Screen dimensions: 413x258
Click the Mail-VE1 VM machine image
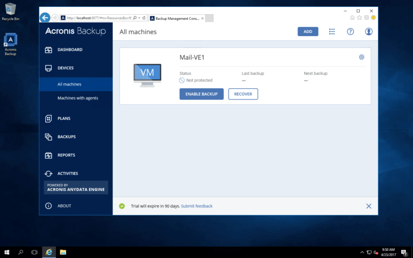coord(147,75)
